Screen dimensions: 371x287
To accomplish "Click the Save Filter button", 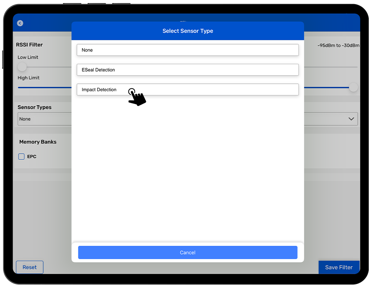I will pos(339,267).
